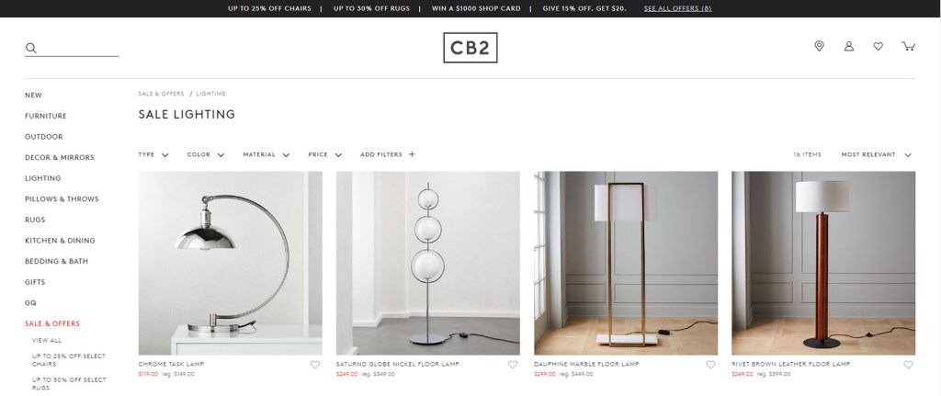941x396 pixels.
Task: Click the search magnifier icon
Action: (x=31, y=48)
